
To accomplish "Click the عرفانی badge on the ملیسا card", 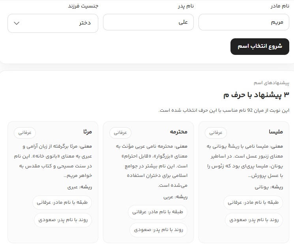I will [216, 133].
